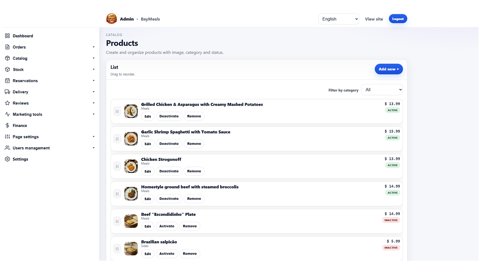Deactivate Grilled Chicken & Asparagus product

point(169,116)
